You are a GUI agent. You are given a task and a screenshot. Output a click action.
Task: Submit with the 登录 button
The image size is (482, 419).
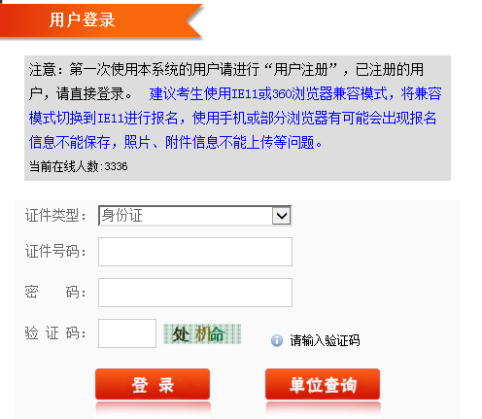153,384
